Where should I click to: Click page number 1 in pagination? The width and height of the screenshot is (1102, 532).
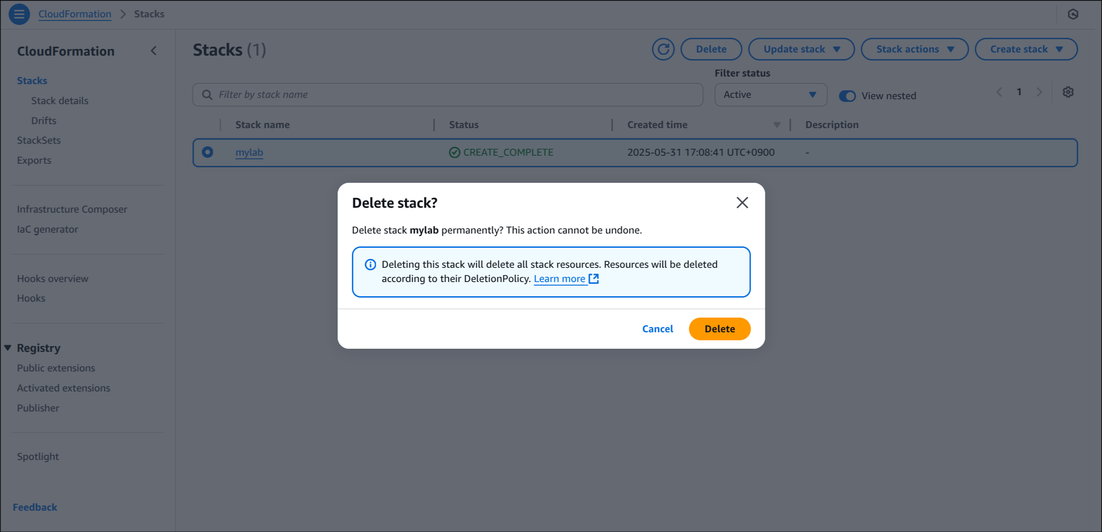(1019, 92)
